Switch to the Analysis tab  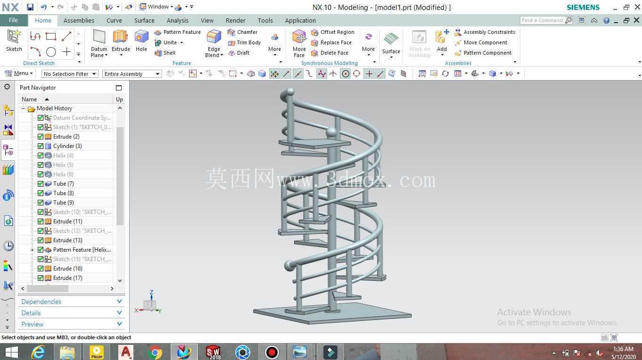pos(177,20)
